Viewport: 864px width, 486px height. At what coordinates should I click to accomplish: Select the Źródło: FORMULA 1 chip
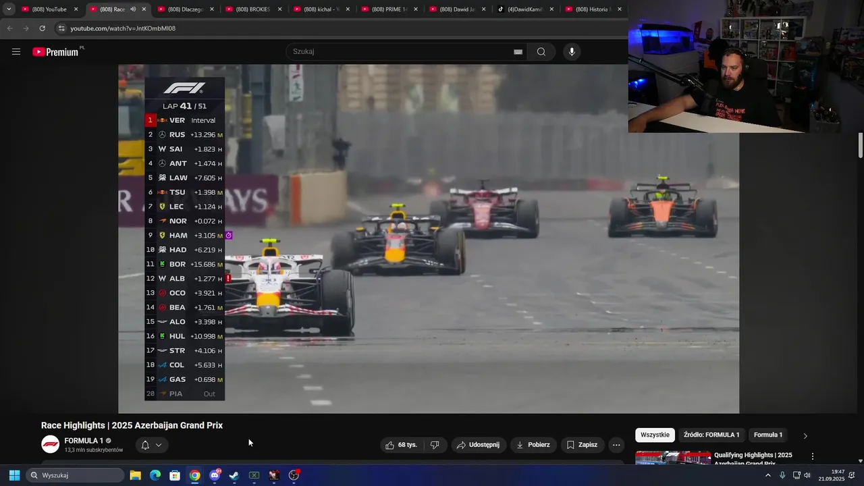click(711, 435)
